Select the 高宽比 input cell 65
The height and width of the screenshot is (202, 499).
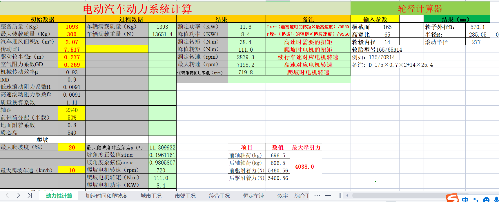(387, 34)
